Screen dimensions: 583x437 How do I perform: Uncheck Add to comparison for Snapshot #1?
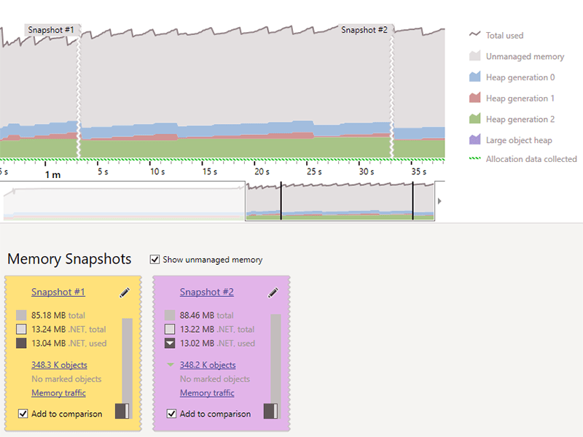(x=23, y=414)
